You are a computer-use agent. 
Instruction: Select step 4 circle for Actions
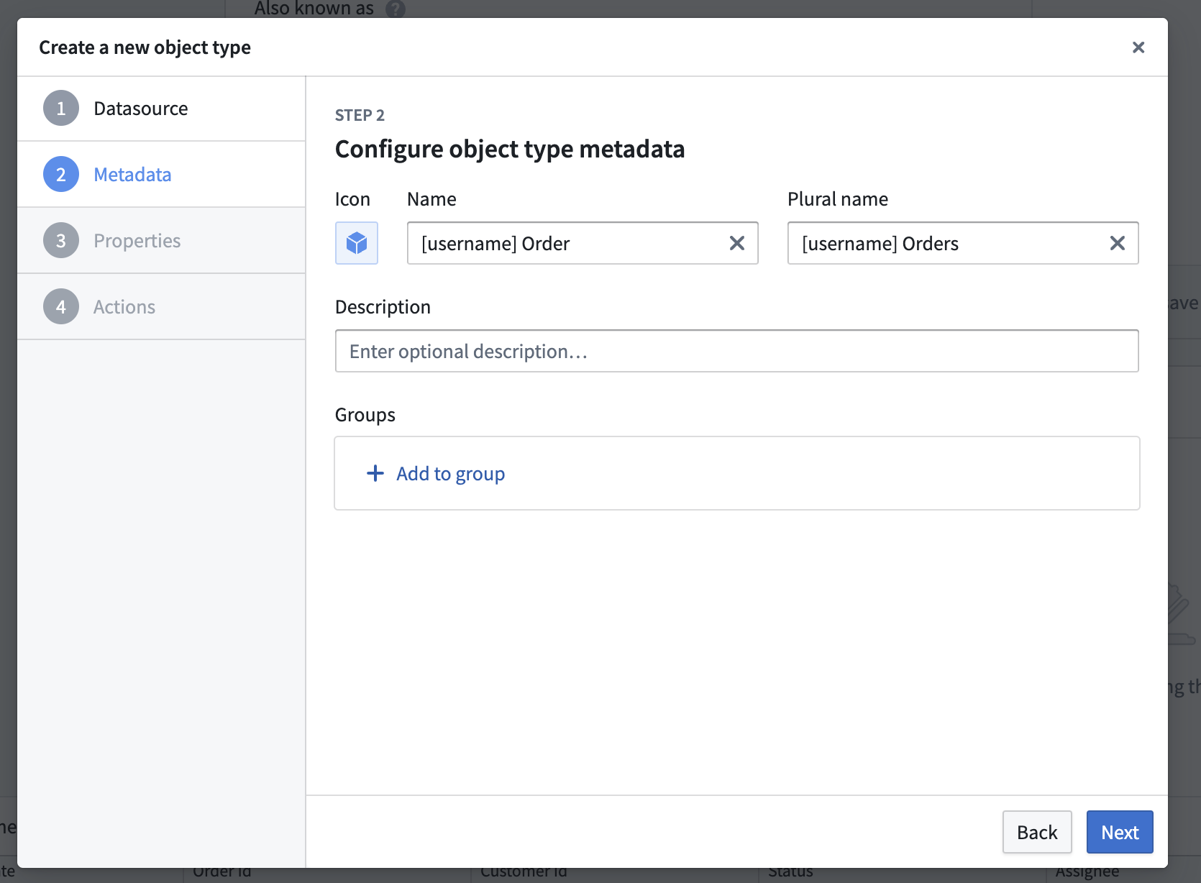coord(61,307)
